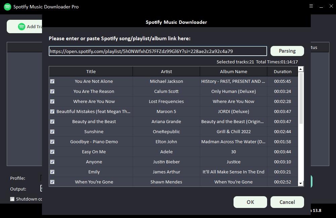Minimize the Spotify Music Downloader Pro window
Image resolution: width=336 pixels, height=218 pixels.
coord(321,6)
